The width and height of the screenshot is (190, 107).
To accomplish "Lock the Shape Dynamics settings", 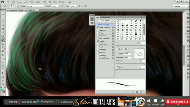I will 113,27.
